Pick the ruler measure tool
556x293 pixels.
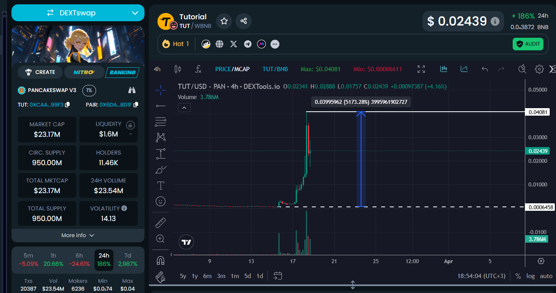pyautogui.click(x=160, y=223)
